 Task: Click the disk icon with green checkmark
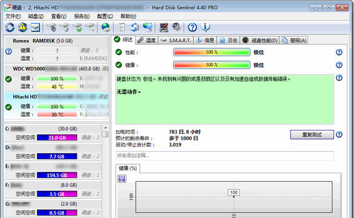[x=77, y=27]
